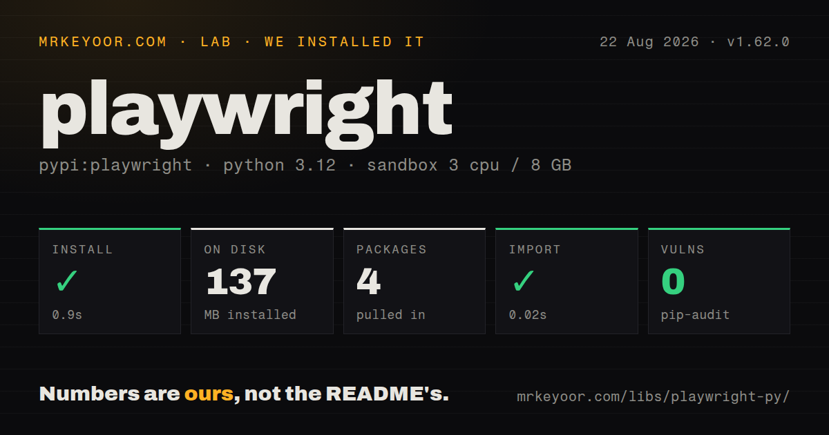Click the "22 Aug 2026 · v1.62.0" date text

point(694,42)
